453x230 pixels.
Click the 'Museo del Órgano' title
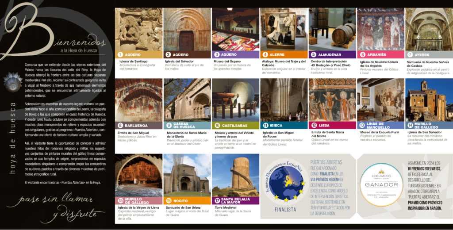point(227,61)
